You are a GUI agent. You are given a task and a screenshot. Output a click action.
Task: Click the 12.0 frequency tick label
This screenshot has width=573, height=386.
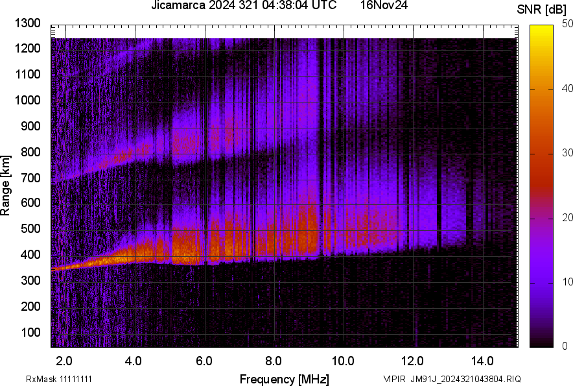(x=413, y=361)
